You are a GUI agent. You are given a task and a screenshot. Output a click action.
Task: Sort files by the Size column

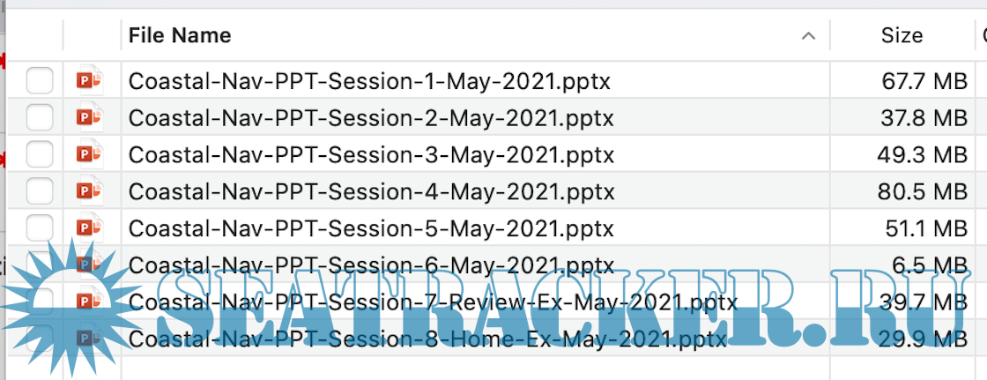pos(902,36)
